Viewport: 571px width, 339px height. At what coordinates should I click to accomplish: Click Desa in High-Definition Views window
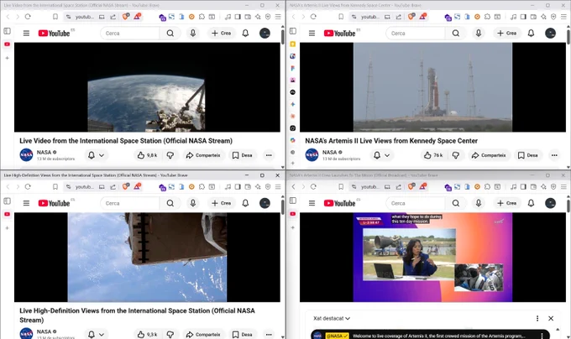tap(243, 334)
